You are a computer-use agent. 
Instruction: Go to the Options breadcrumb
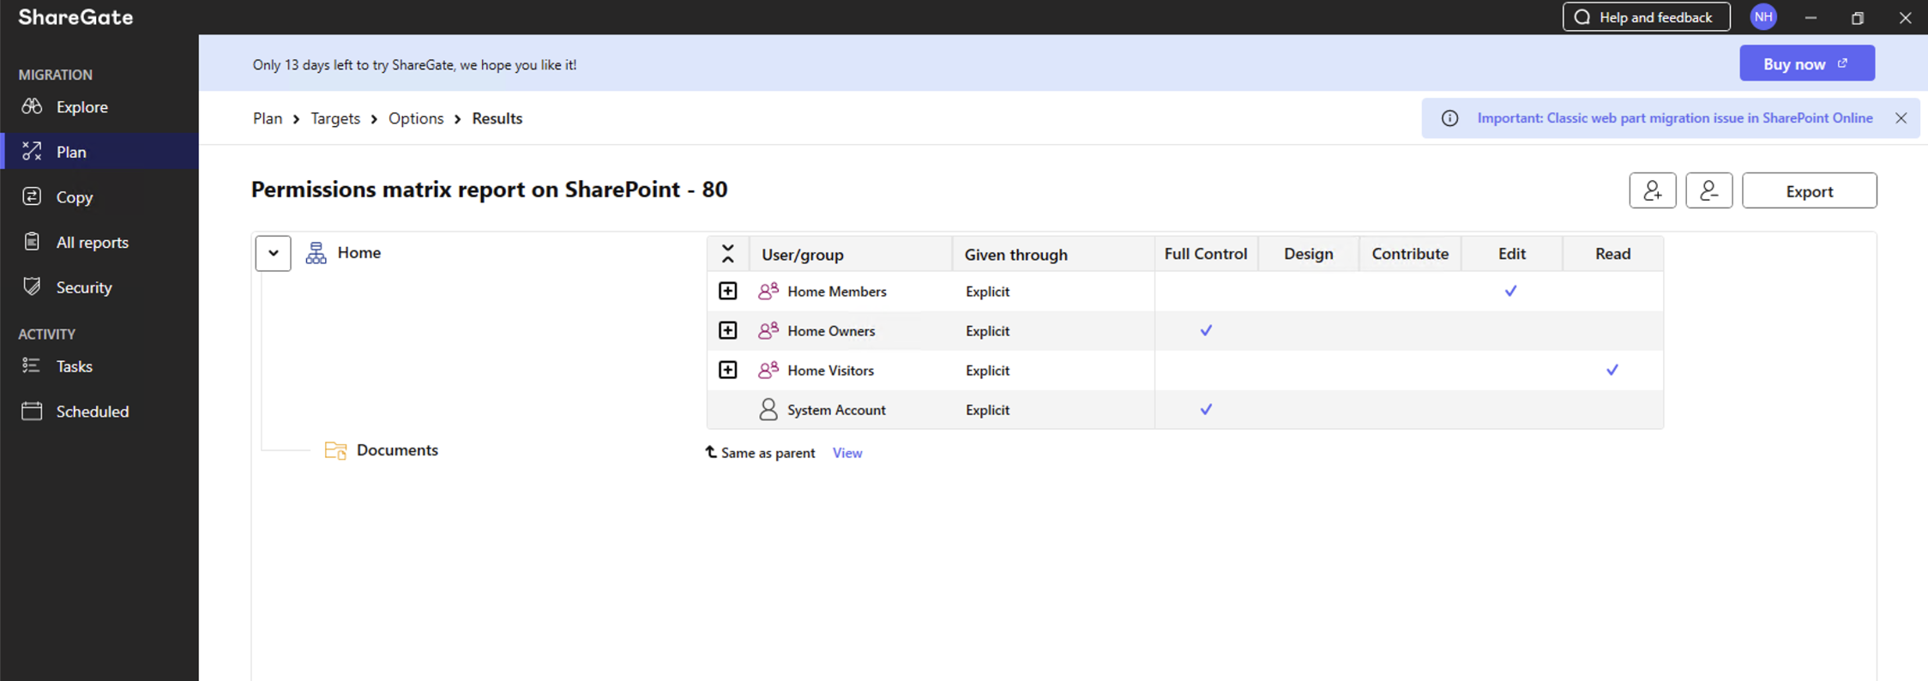pyautogui.click(x=416, y=118)
